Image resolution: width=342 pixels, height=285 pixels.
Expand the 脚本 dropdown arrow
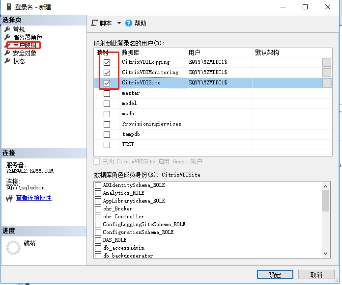119,23
